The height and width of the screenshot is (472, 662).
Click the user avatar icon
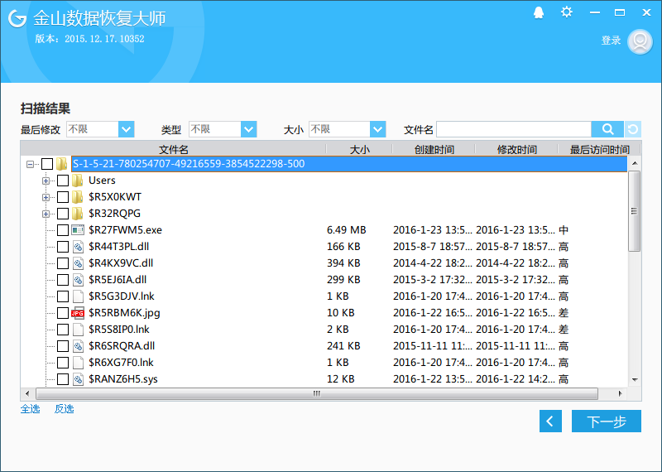point(640,41)
